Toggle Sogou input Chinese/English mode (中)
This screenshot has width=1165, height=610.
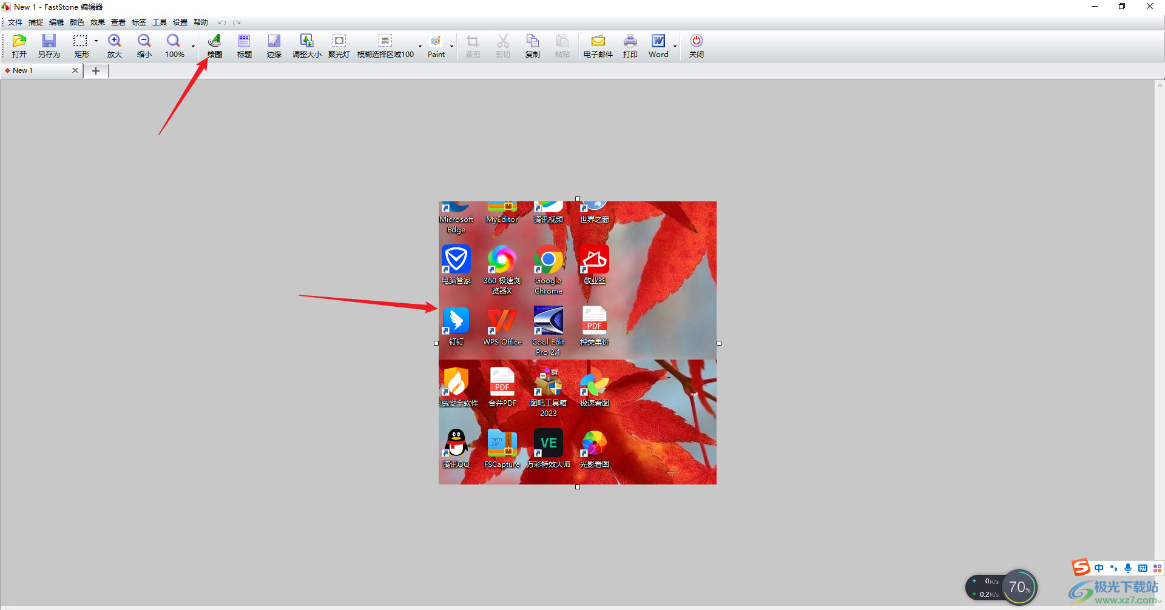[1099, 568]
